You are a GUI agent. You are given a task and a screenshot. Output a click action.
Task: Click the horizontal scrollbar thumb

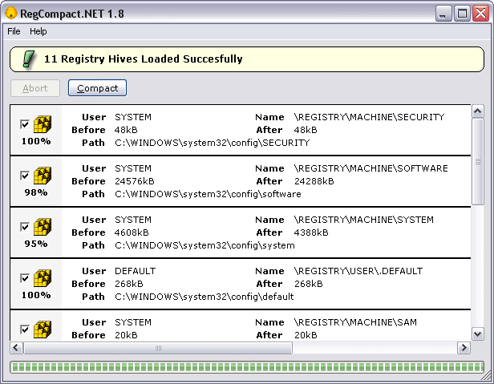158,348
